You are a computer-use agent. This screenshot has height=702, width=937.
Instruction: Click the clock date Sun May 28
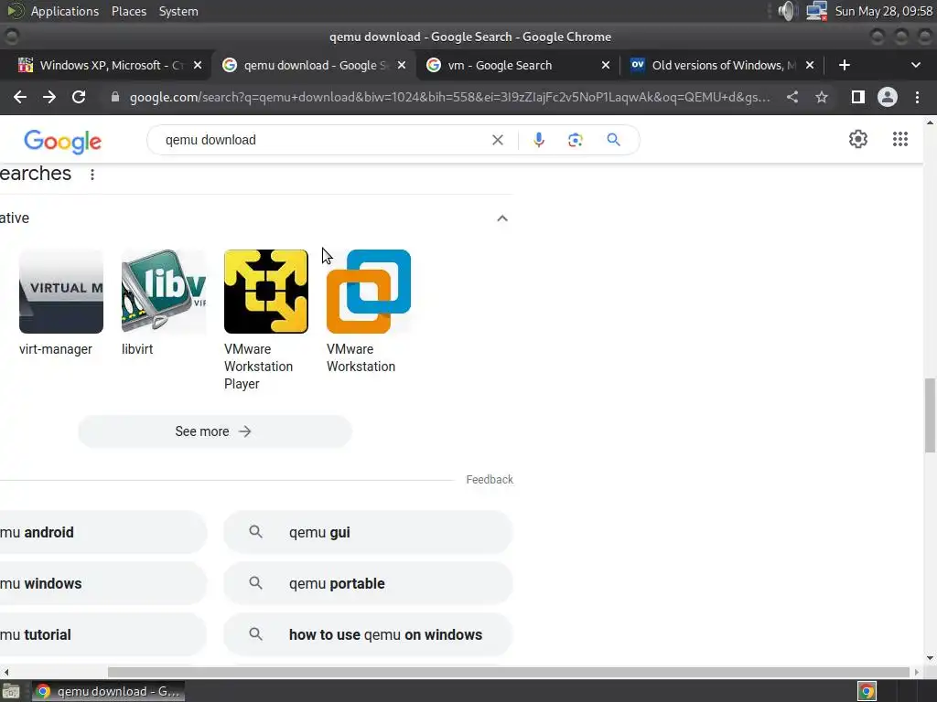[x=883, y=11]
